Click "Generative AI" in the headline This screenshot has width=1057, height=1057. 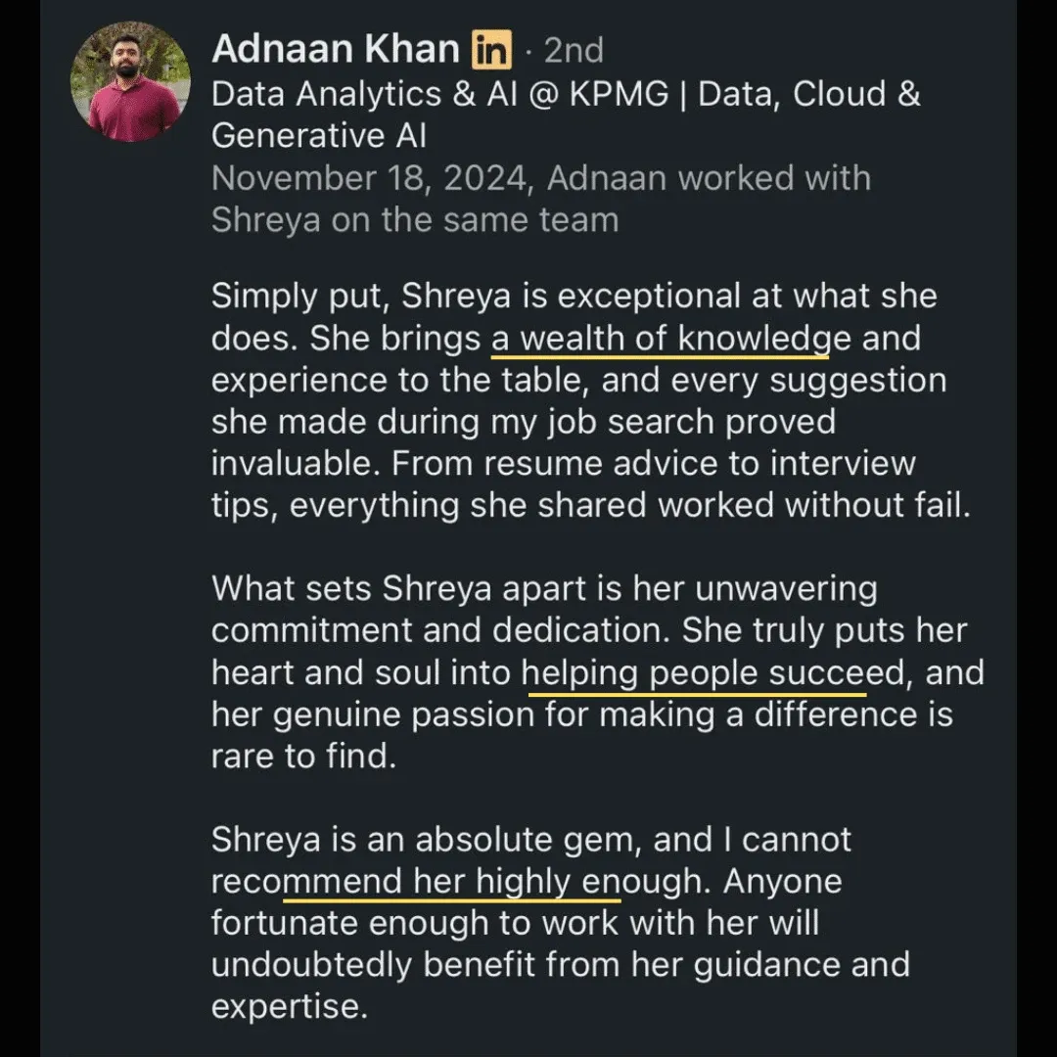(x=319, y=135)
